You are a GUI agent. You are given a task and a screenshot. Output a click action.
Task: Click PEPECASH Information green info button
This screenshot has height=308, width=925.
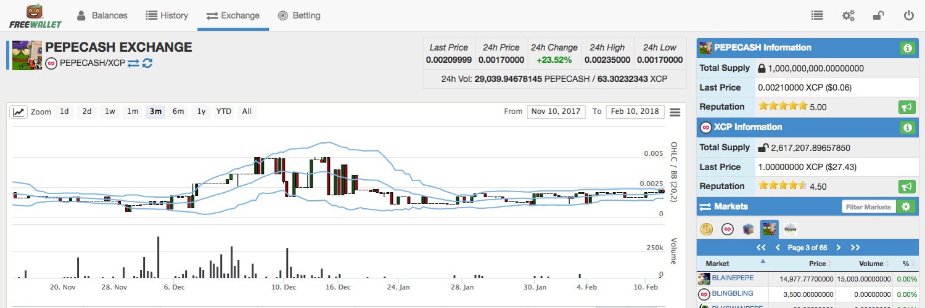click(907, 47)
